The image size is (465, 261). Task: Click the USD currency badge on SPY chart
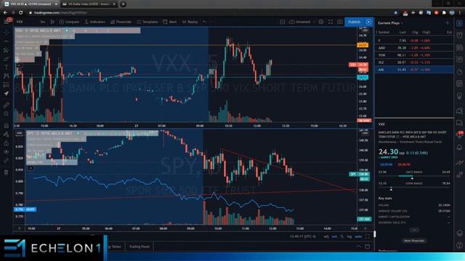point(20,133)
